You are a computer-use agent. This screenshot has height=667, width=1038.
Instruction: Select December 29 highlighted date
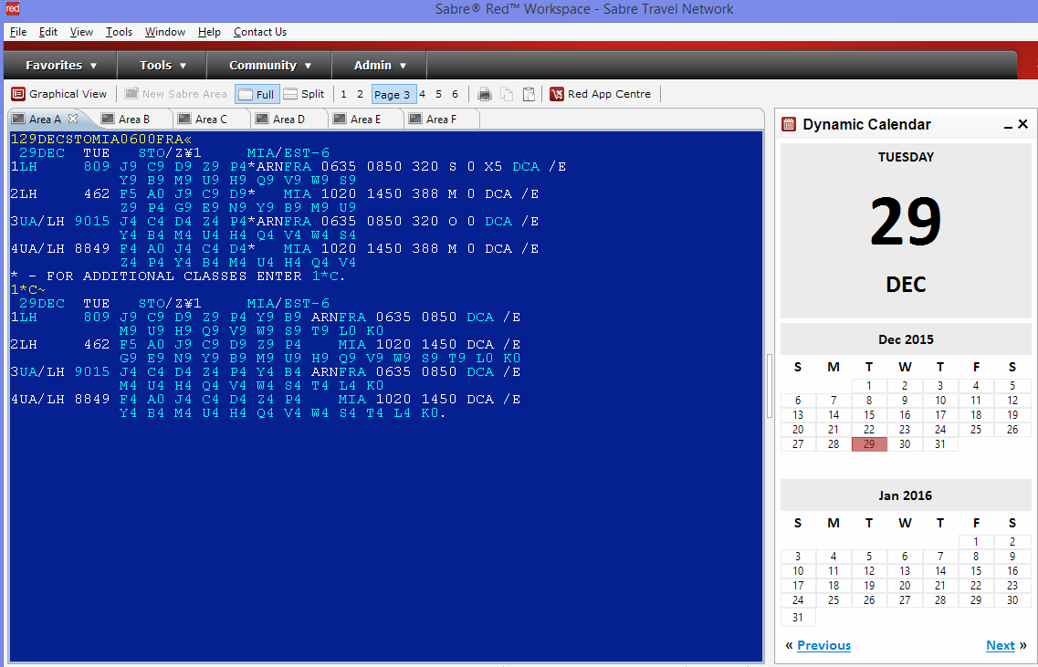[869, 444]
